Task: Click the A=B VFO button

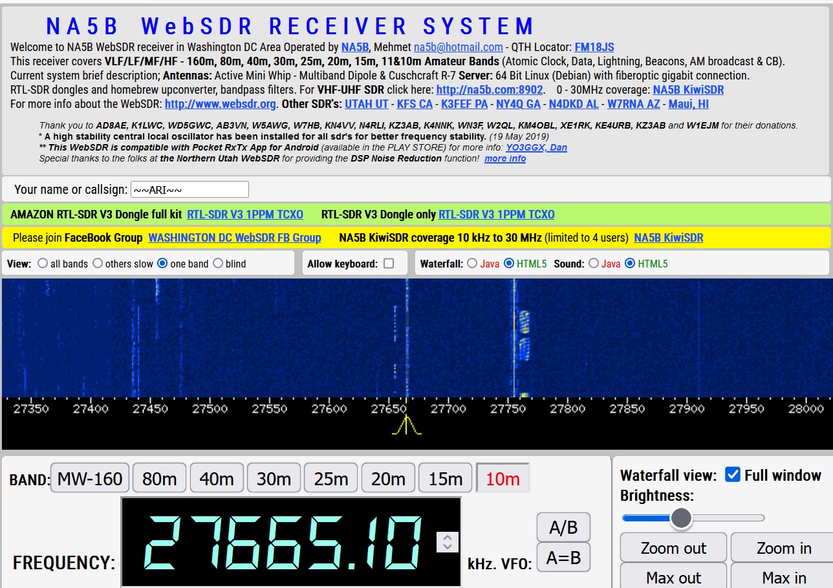Action: tap(563, 558)
